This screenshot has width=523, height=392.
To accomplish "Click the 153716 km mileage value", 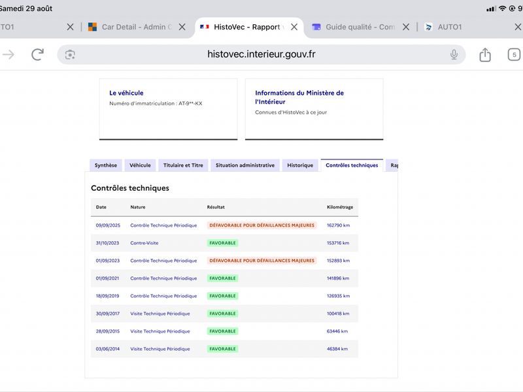I will click(x=338, y=243).
